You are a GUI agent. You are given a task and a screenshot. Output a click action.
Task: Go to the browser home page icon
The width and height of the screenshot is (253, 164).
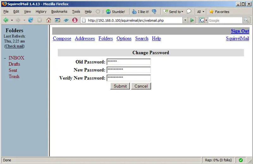49,20
